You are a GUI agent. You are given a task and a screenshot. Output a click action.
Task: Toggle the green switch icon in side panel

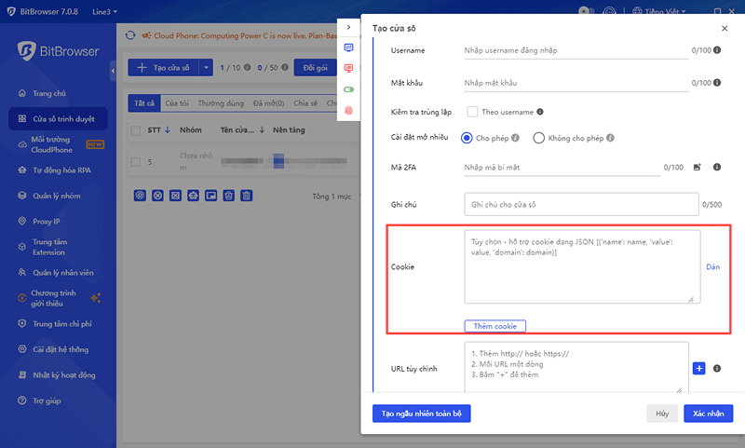(x=349, y=89)
